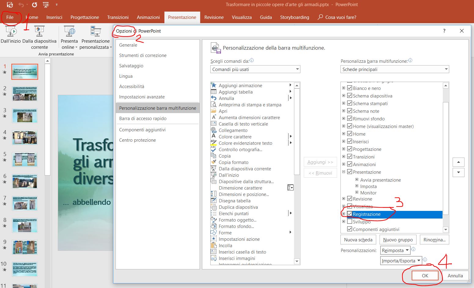
Task: Open the Scegli comandi da dropdown
Action: (255, 69)
